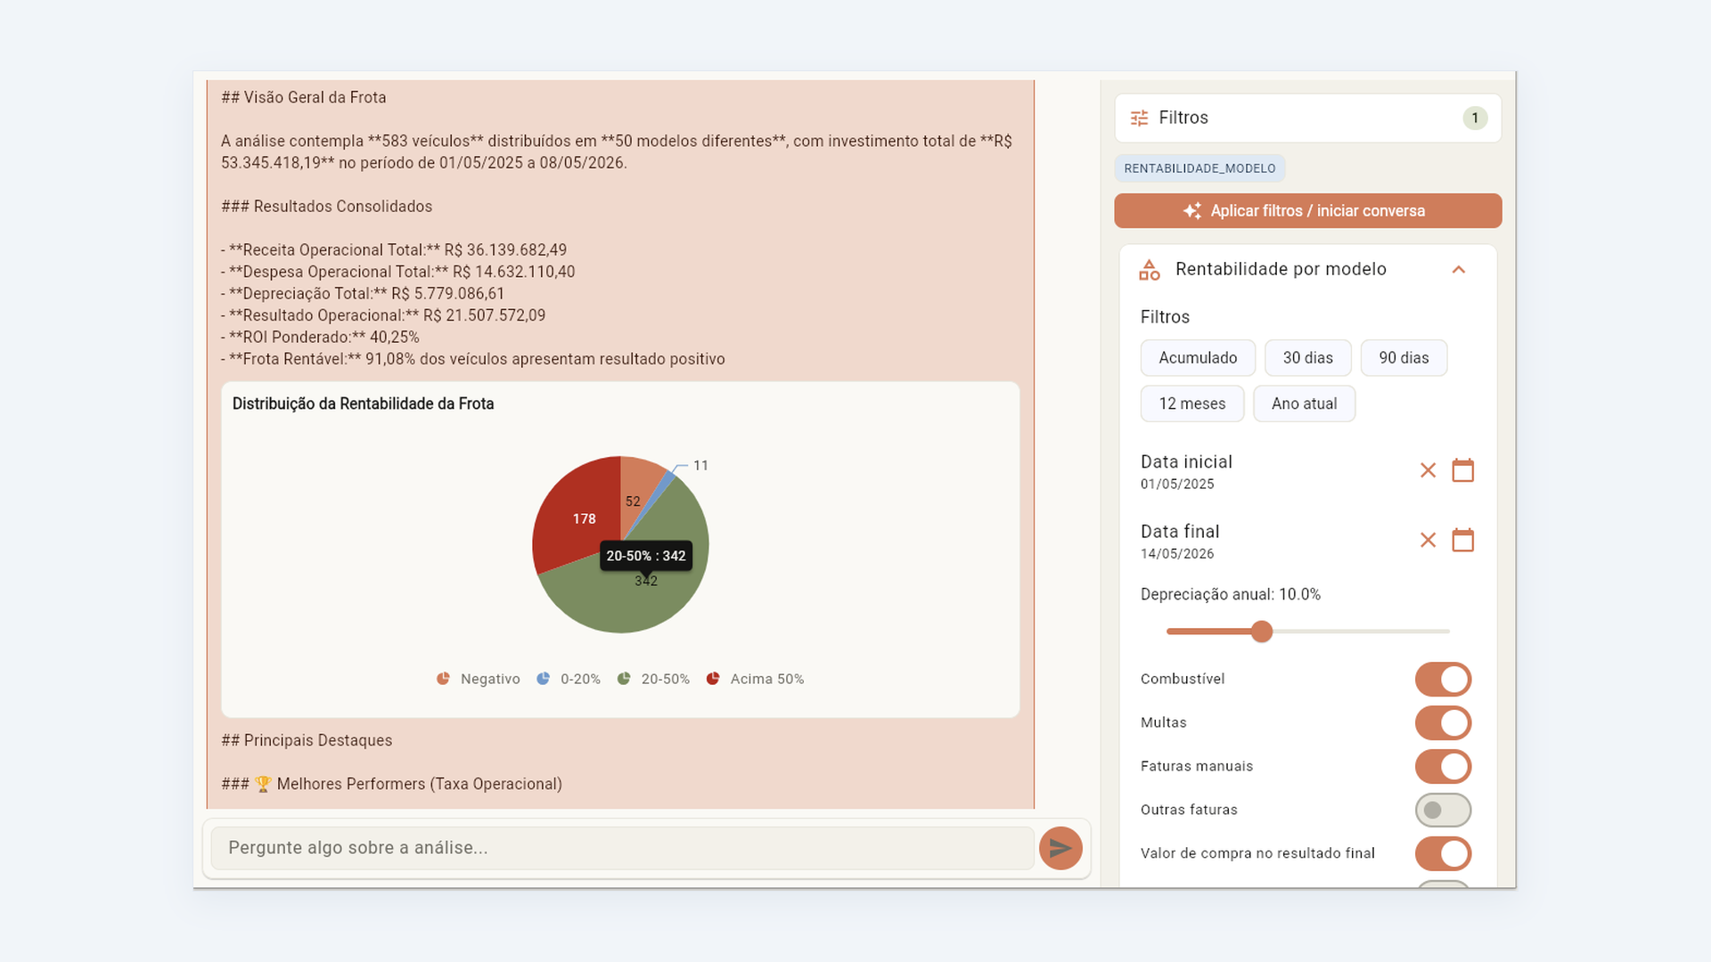Expand the Filtros header panel
The image size is (1711, 962).
pyautogui.click(x=1307, y=118)
